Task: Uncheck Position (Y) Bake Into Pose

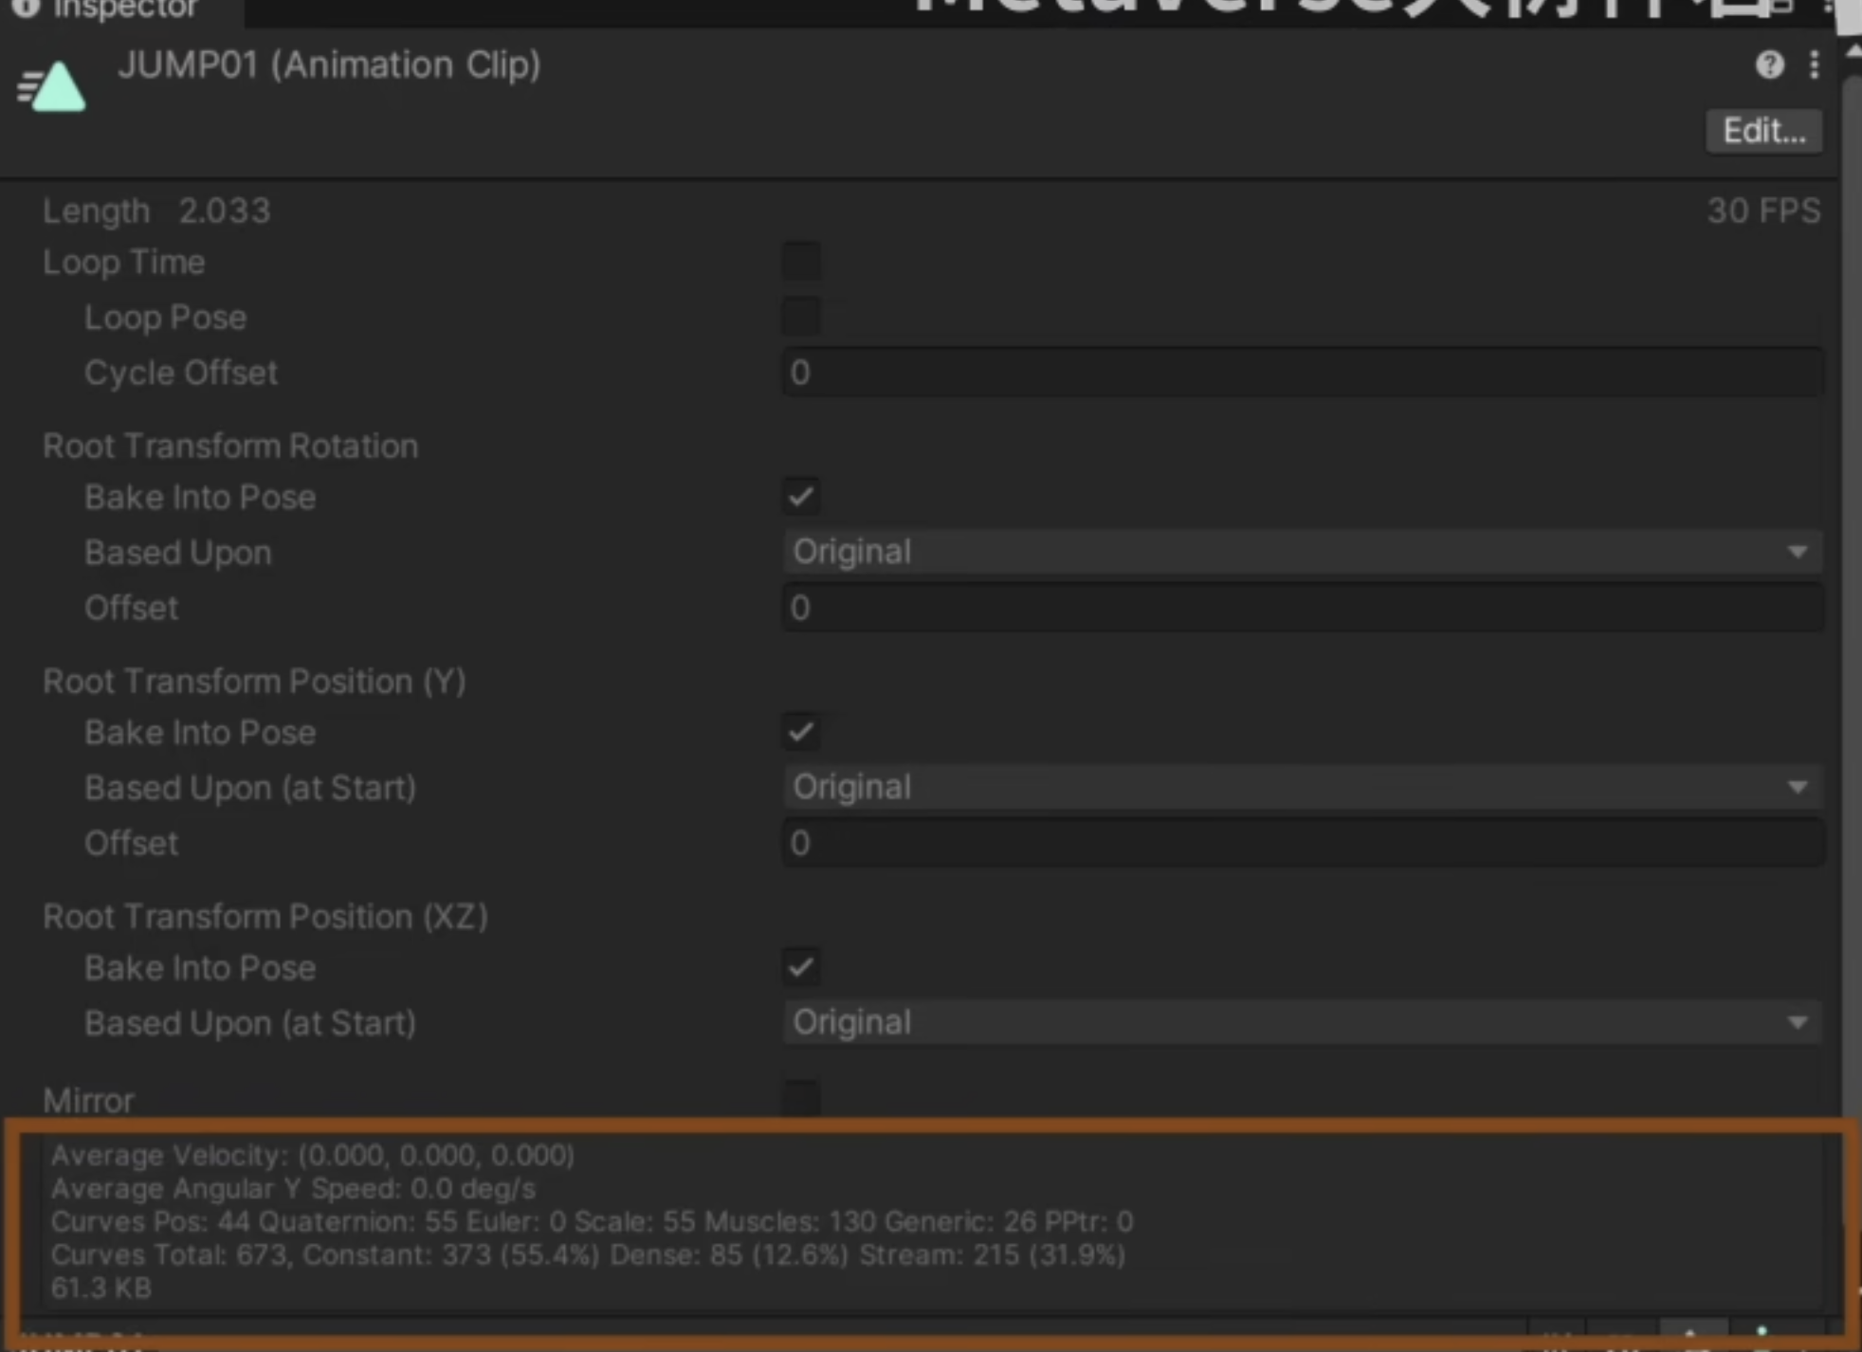Action: point(801,732)
